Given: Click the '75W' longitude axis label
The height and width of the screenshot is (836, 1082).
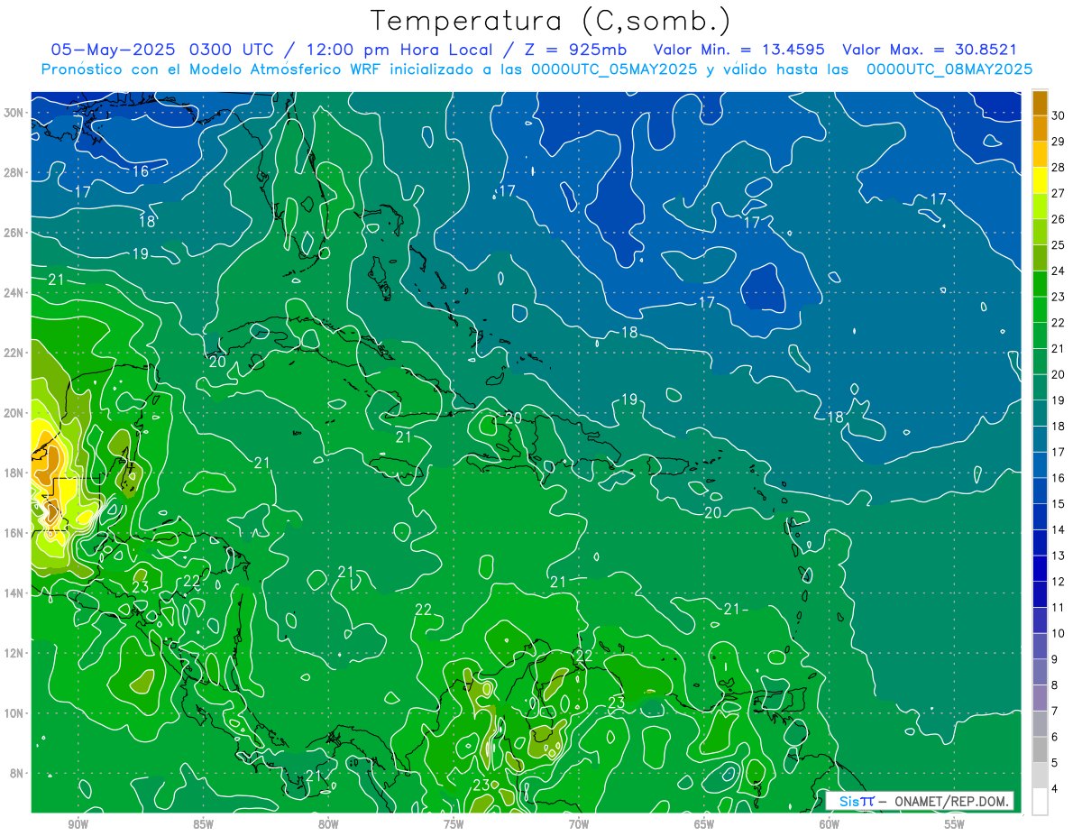Looking at the screenshot, I should click(454, 823).
